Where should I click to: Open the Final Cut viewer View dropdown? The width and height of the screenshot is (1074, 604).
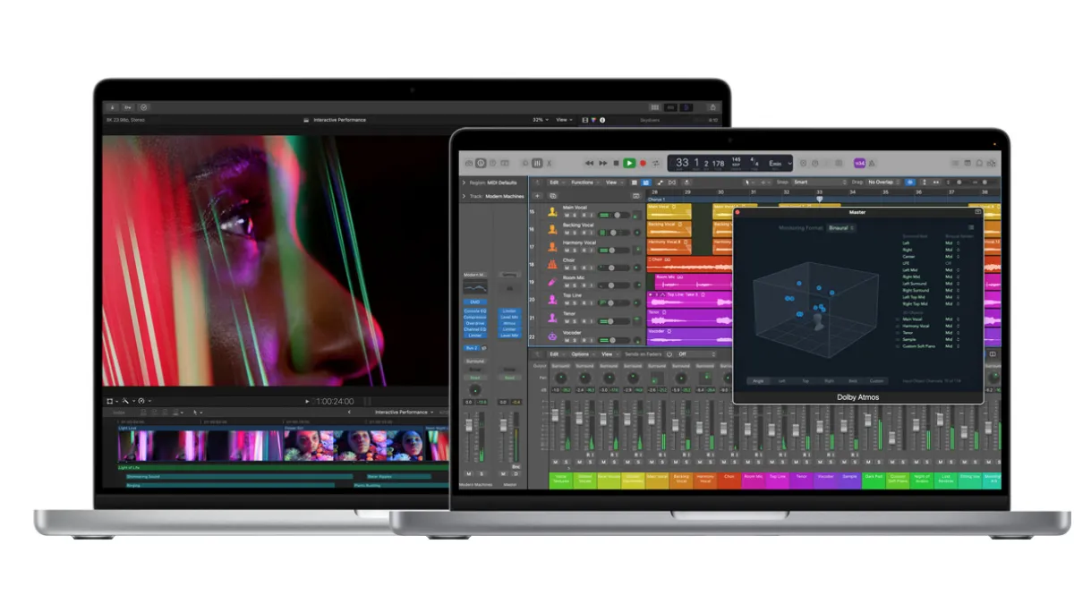[x=563, y=119]
